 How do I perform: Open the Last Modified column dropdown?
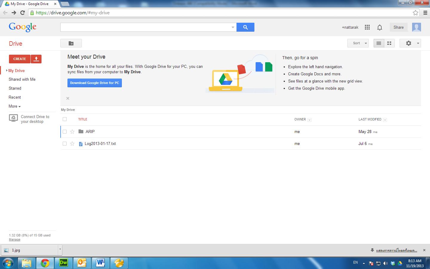(385, 120)
